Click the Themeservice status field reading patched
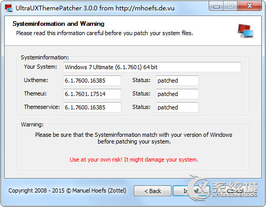This screenshot has height=207, width=266. pyautogui.click(x=177, y=107)
